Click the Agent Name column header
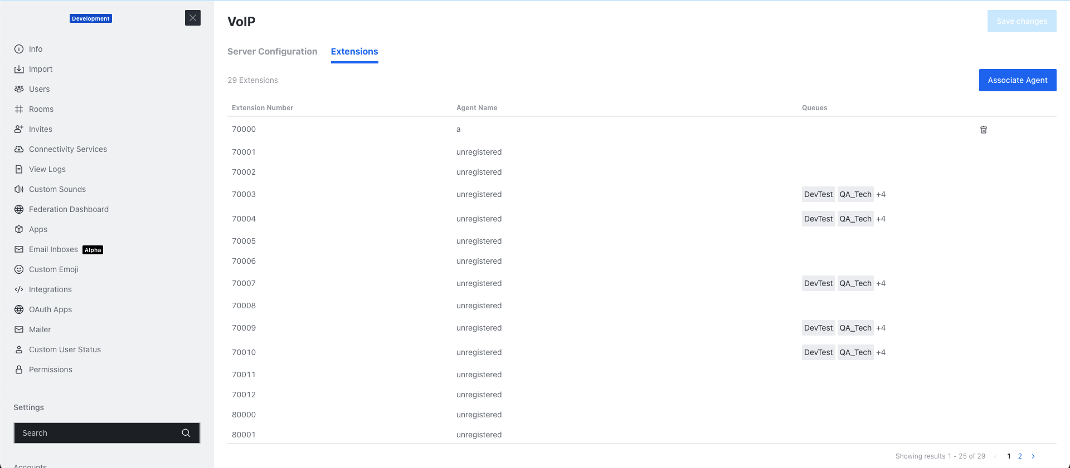 pyautogui.click(x=476, y=108)
